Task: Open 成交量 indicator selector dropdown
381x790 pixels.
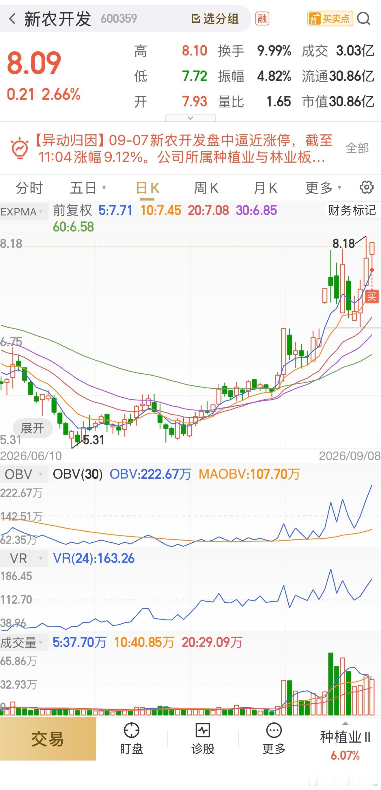Action: [24, 642]
